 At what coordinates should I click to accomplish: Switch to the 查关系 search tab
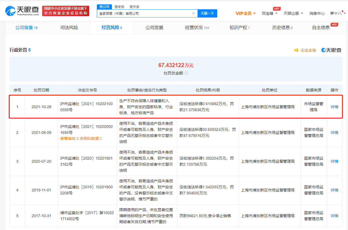point(134,7)
